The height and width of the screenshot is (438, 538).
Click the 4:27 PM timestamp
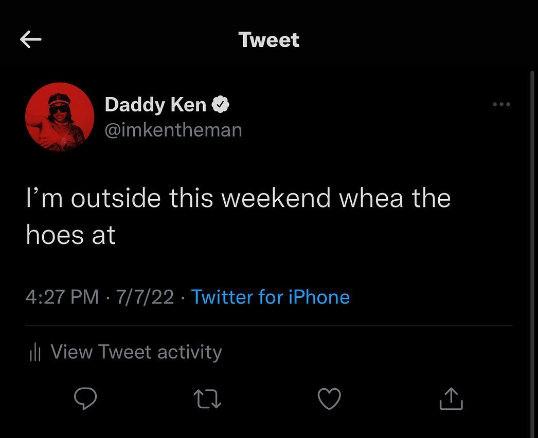(62, 297)
